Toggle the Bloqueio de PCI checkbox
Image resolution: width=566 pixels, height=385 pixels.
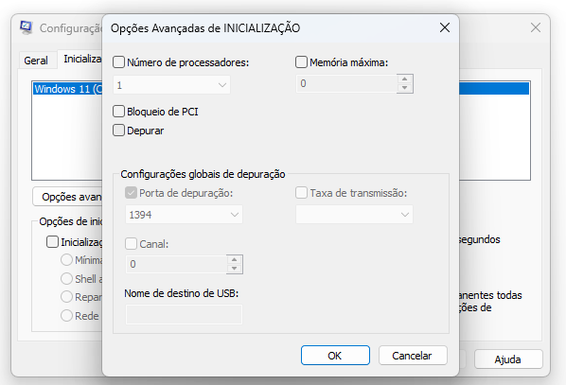pyautogui.click(x=118, y=111)
